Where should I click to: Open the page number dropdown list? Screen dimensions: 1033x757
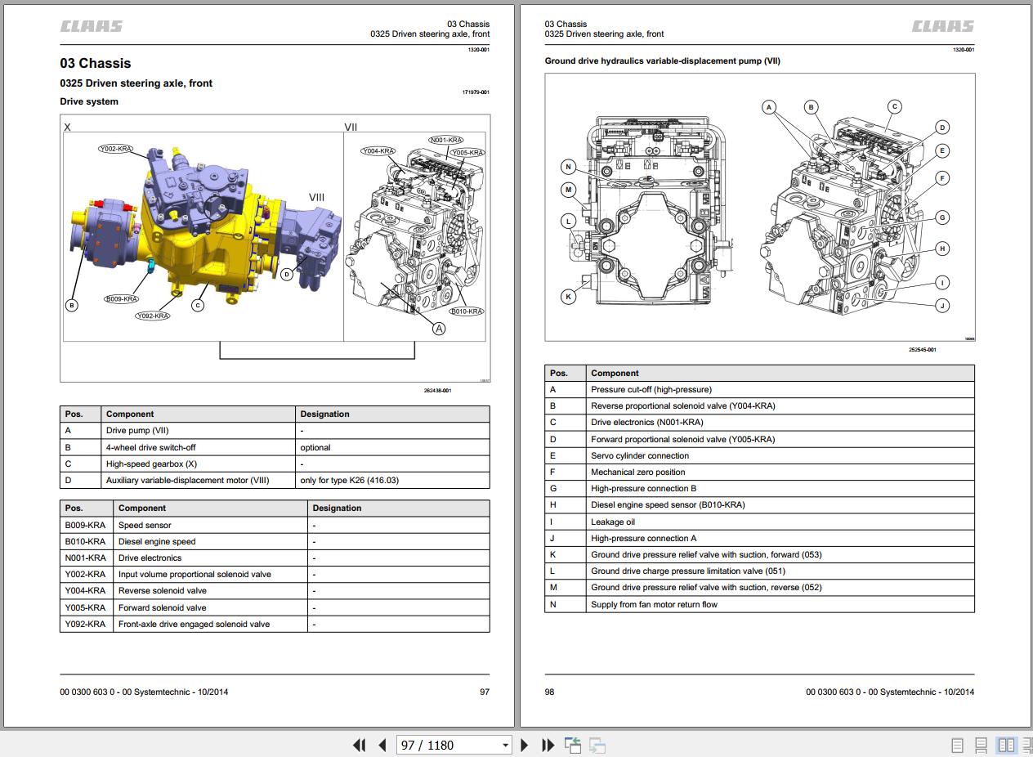(x=504, y=745)
